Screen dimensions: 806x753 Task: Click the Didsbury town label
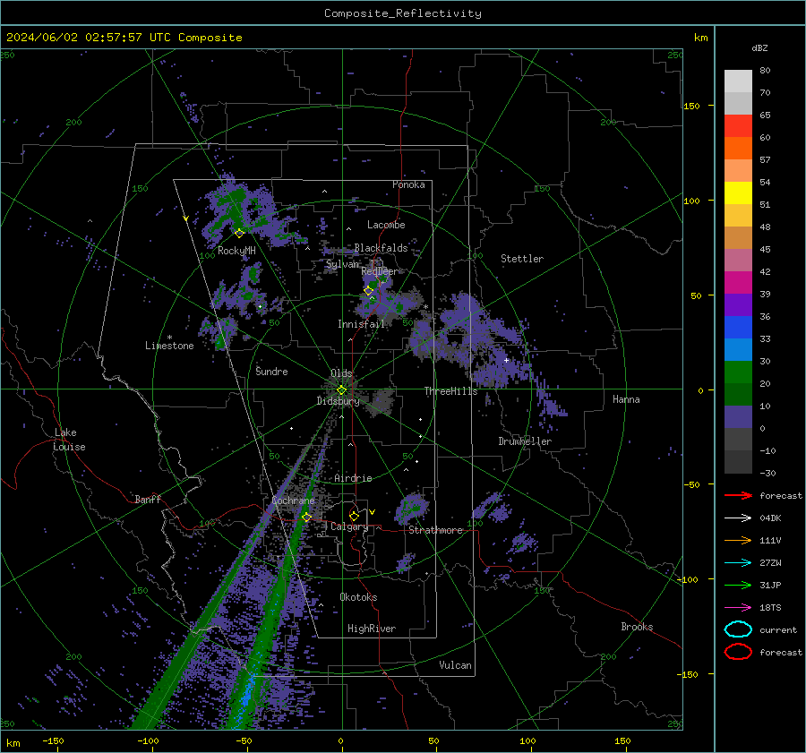click(x=338, y=401)
